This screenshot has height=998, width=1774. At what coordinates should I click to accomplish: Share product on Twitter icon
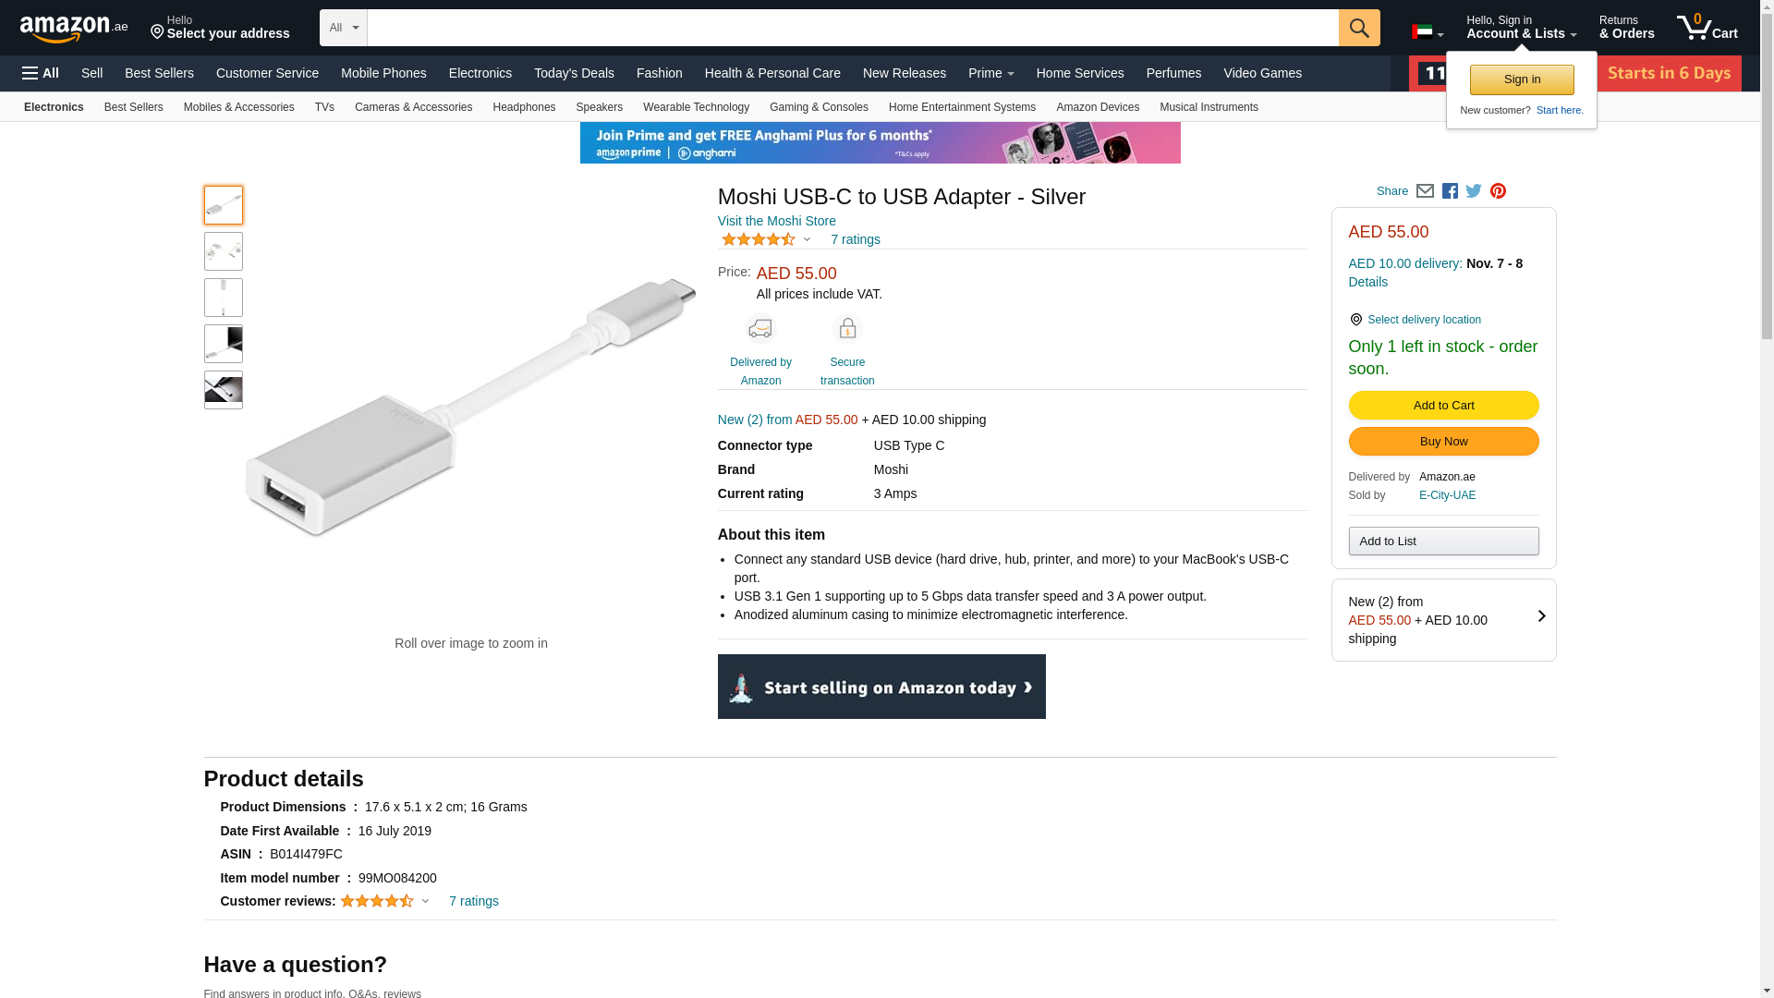[x=1474, y=191]
